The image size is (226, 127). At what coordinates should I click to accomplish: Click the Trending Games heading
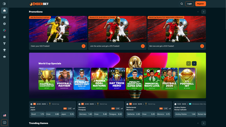(38, 123)
